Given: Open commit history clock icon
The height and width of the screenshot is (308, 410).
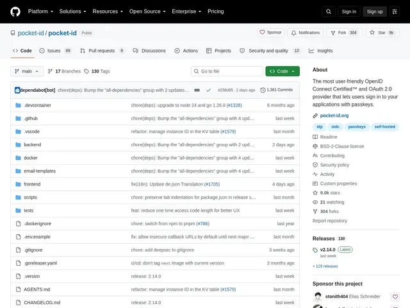Looking at the screenshot, I should (263, 90).
